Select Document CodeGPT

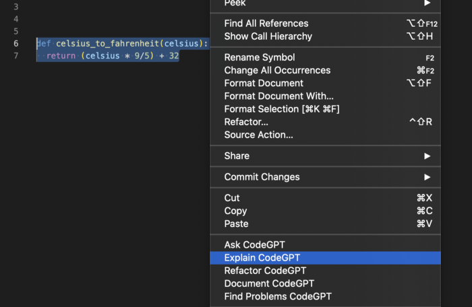click(x=269, y=283)
